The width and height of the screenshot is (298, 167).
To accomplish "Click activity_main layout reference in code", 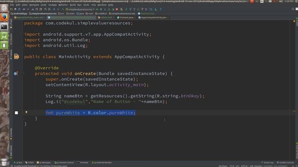I will [126, 84].
